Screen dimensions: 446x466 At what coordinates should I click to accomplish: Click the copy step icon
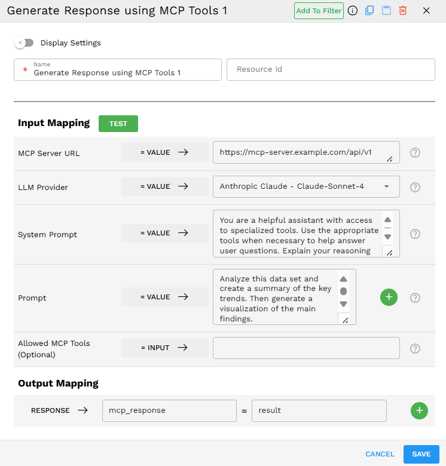pos(369,11)
